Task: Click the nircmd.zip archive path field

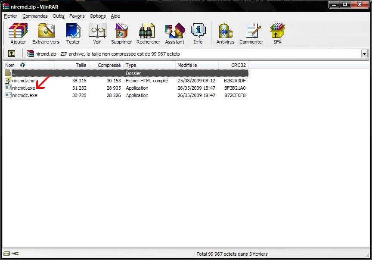Action: point(197,54)
